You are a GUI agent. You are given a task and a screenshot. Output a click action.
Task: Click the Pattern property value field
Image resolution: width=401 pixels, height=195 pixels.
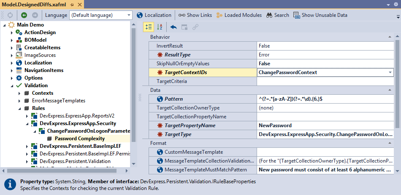tap(325, 99)
